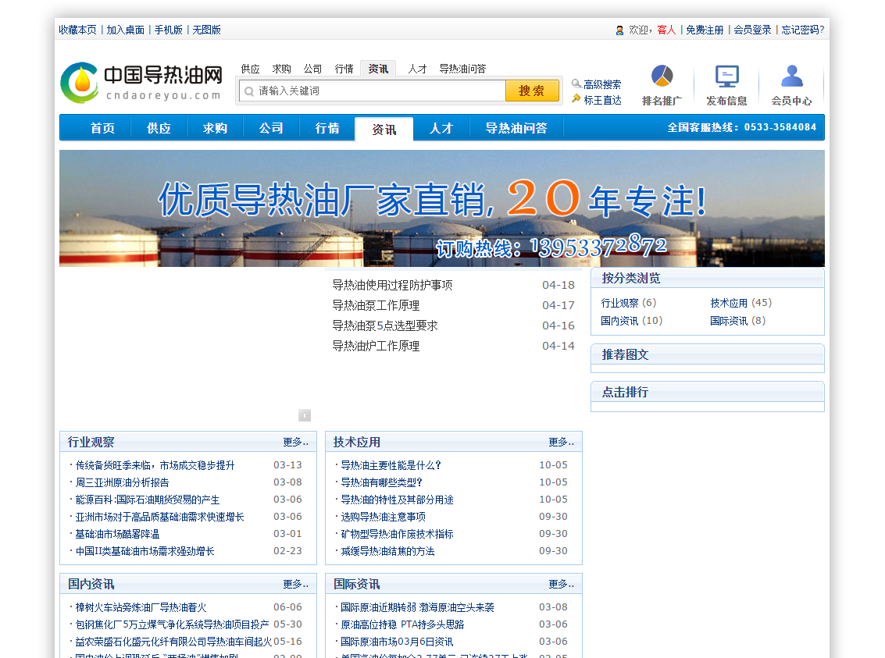Open 国际原油近期转弱 渤海原油空头来袭
This screenshot has height=658, width=885.
[x=417, y=607]
